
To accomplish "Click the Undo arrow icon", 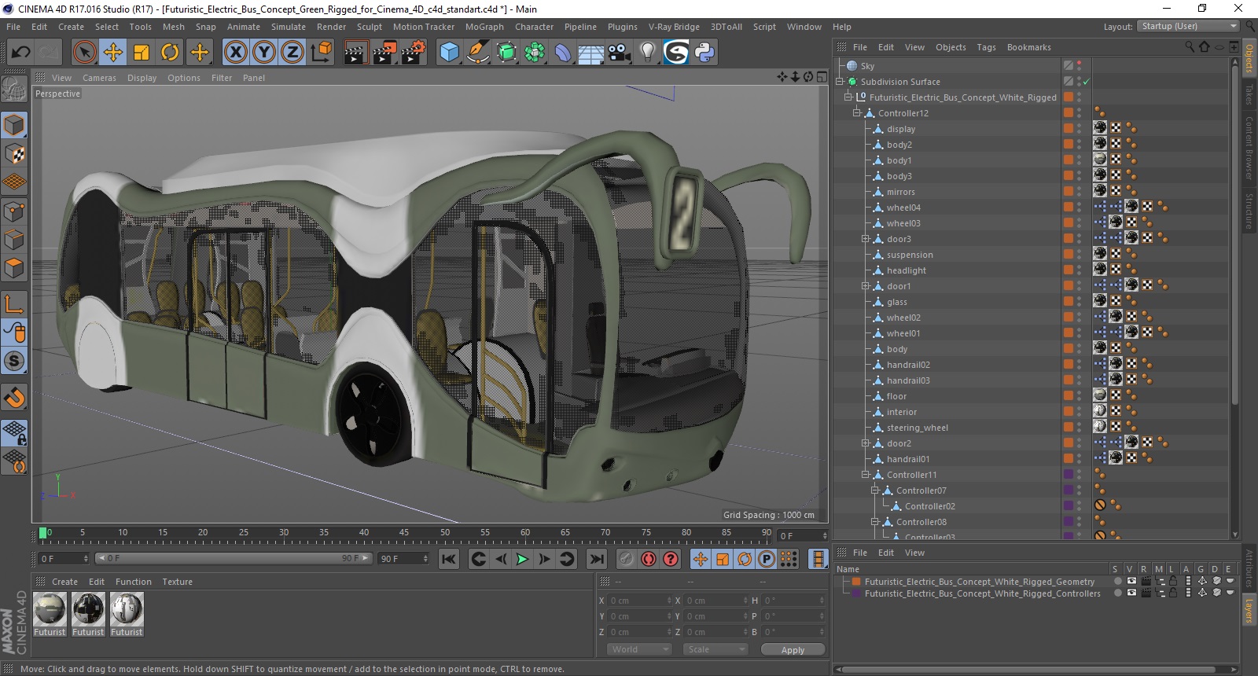I will 20,53.
